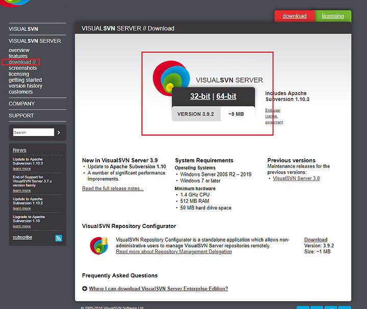Click 'Size: ~1 MB' text
This screenshot has width=367, height=309.
tap(317, 252)
